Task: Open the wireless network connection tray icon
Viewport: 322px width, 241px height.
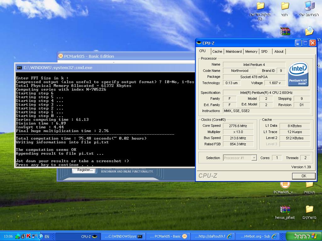Action: coord(34,236)
